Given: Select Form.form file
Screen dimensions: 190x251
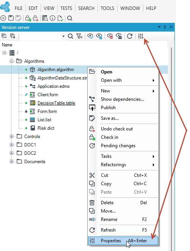Looking at the screenshot, I should tap(47, 111).
